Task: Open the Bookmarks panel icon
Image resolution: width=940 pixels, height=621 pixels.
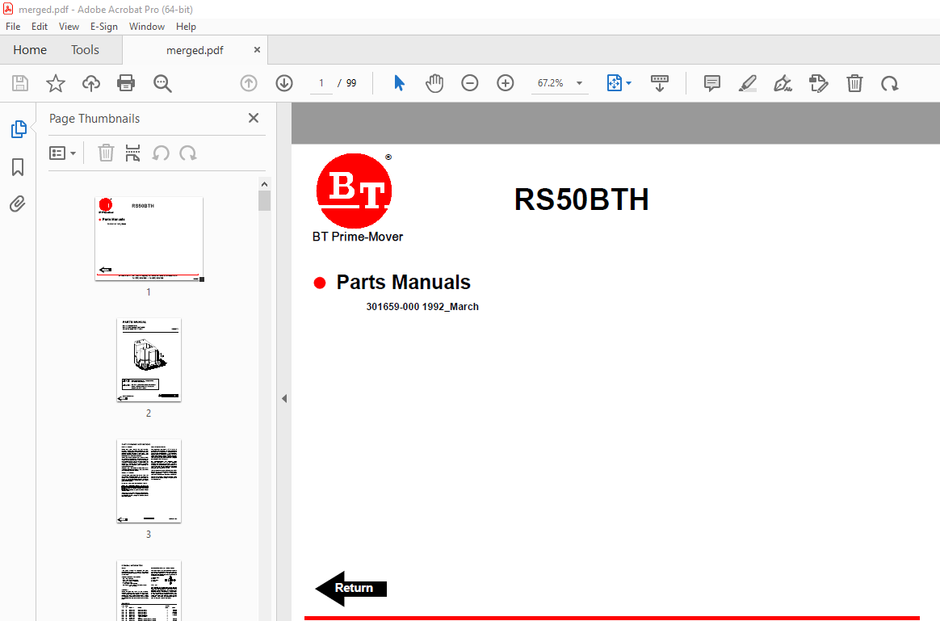Action: 18,167
